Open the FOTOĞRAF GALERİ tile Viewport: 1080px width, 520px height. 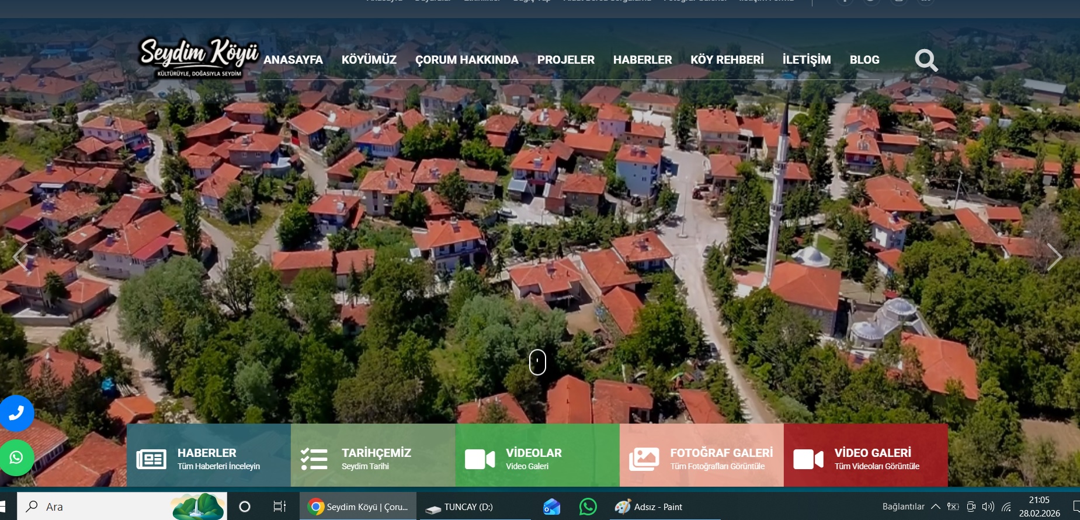701,455
